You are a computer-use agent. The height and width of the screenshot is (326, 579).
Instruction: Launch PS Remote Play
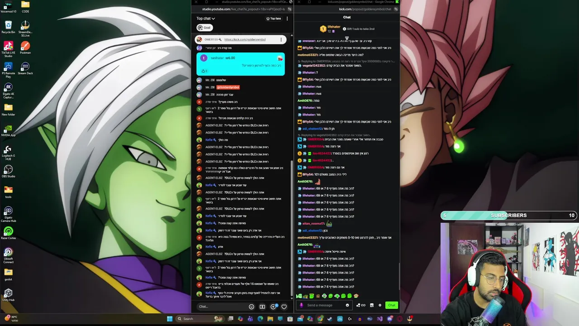pyautogui.click(x=8, y=69)
